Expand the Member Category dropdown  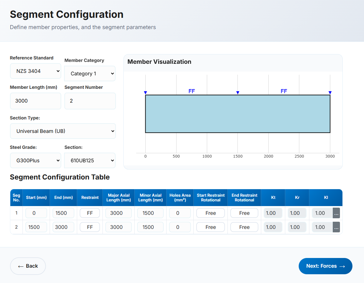click(90, 74)
